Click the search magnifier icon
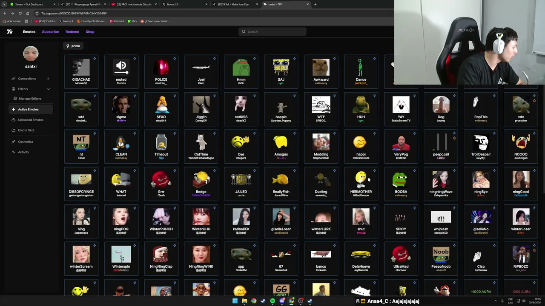 pos(244,31)
